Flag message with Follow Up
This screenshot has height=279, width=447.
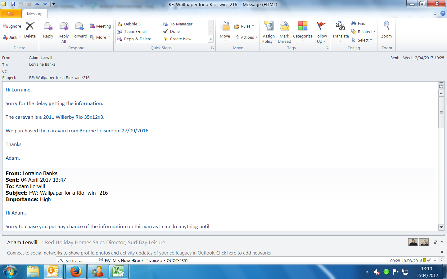click(321, 32)
